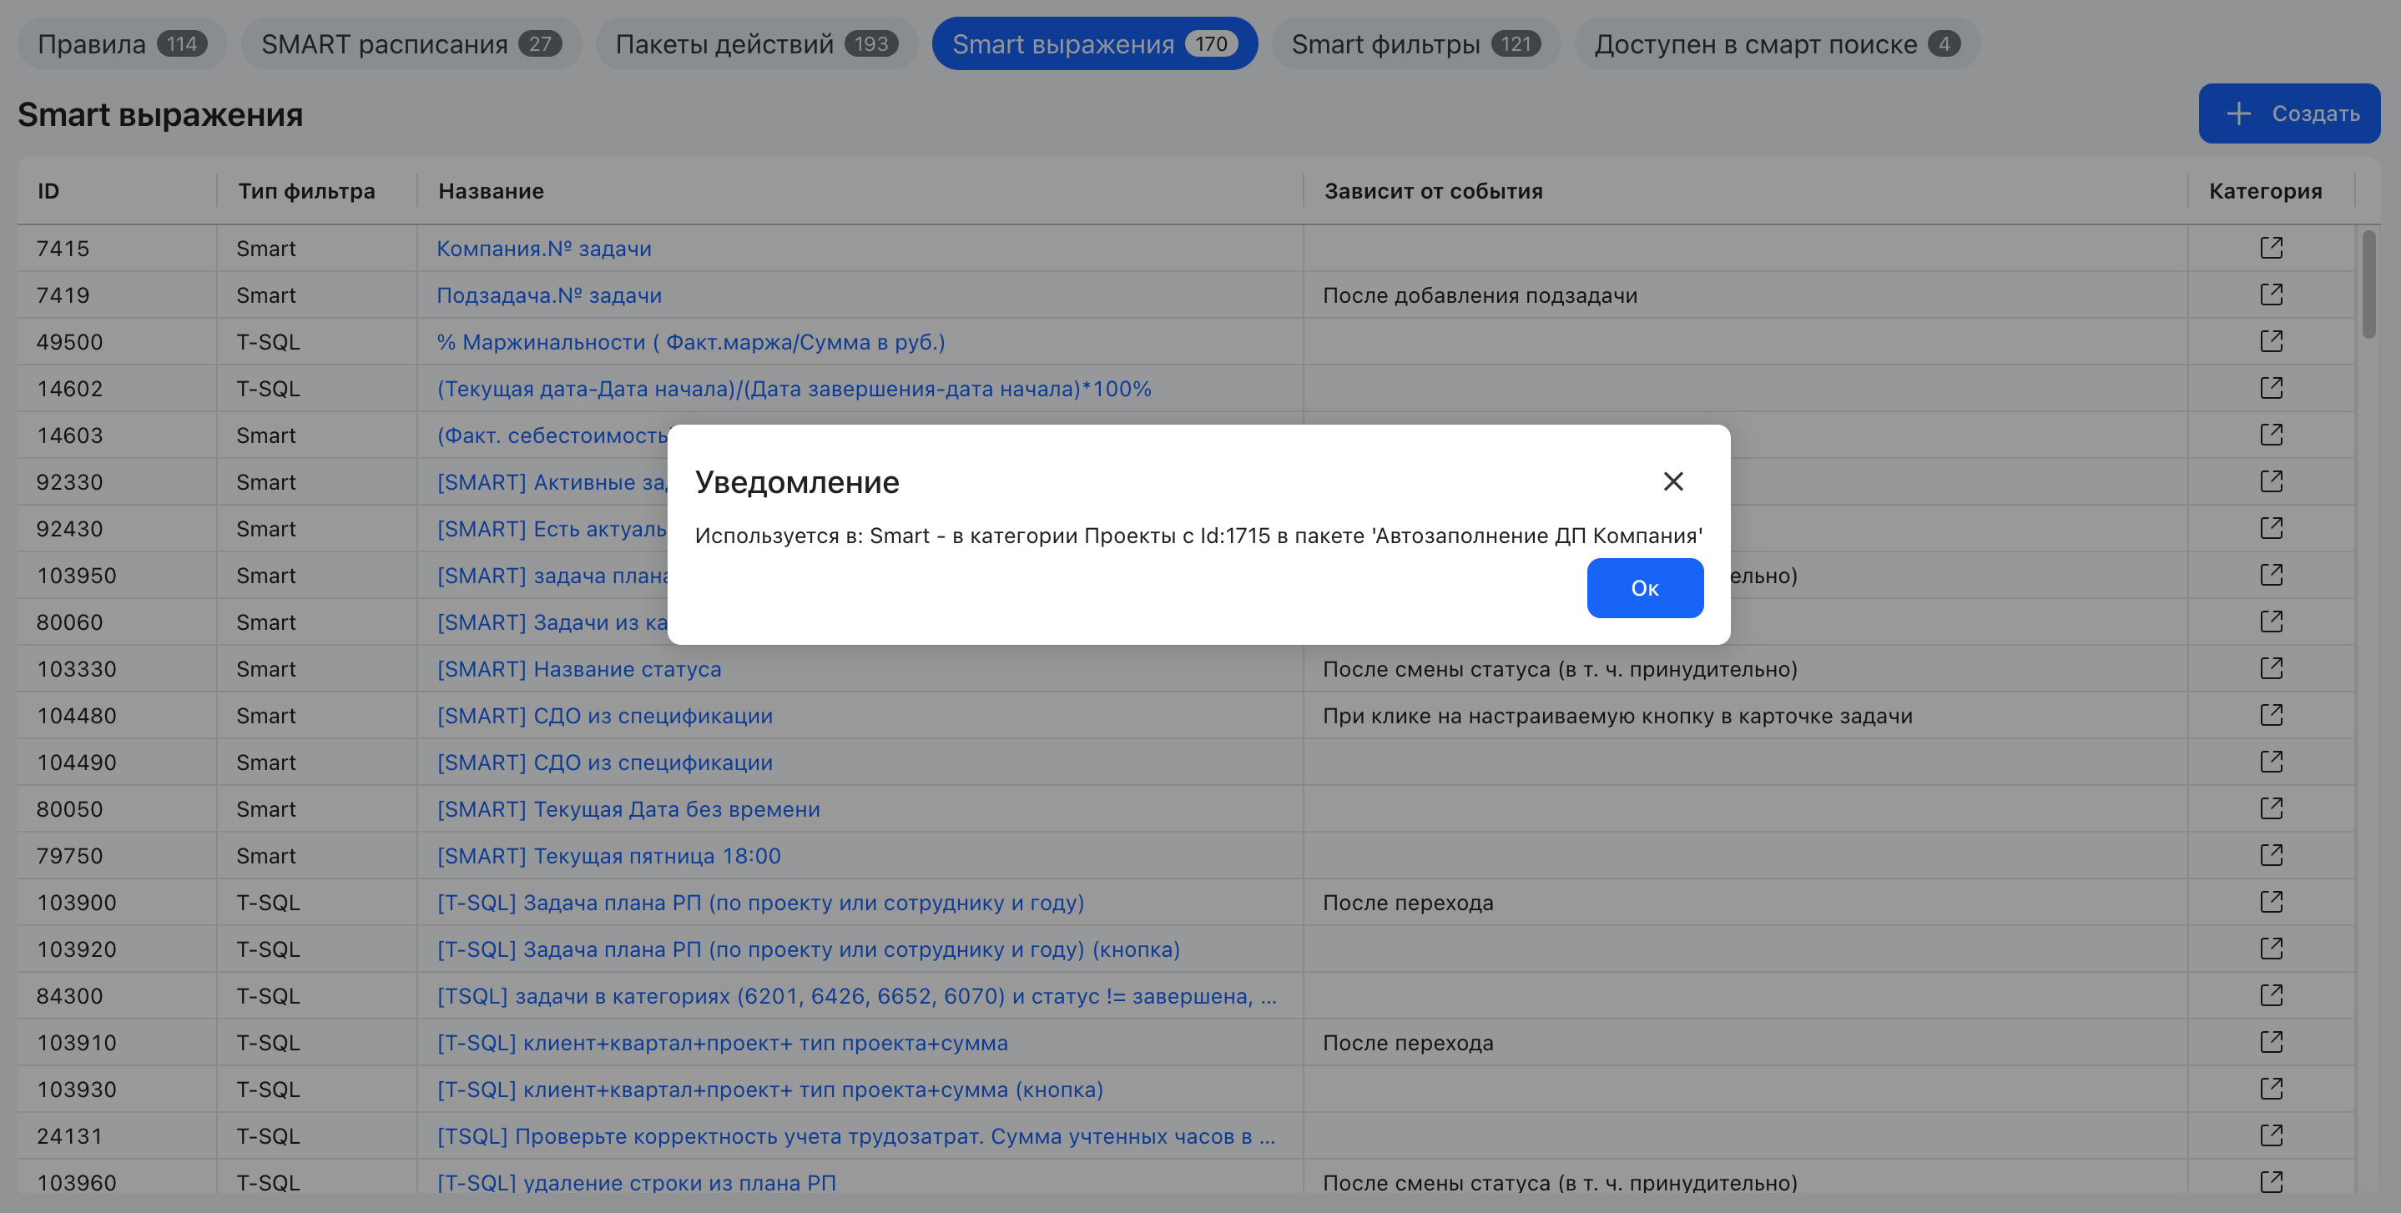This screenshot has height=1213, width=2401.
Task: Open category link icon for row 103920
Action: [2272, 949]
